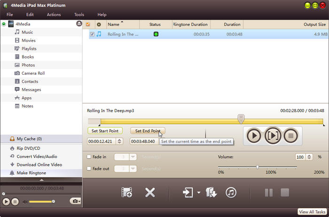Click the View All Tasks button
This screenshot has height=217, width=329.
313,212
